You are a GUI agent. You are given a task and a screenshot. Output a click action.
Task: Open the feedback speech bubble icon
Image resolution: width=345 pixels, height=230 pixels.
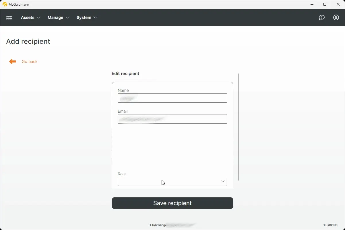[321, 17]
